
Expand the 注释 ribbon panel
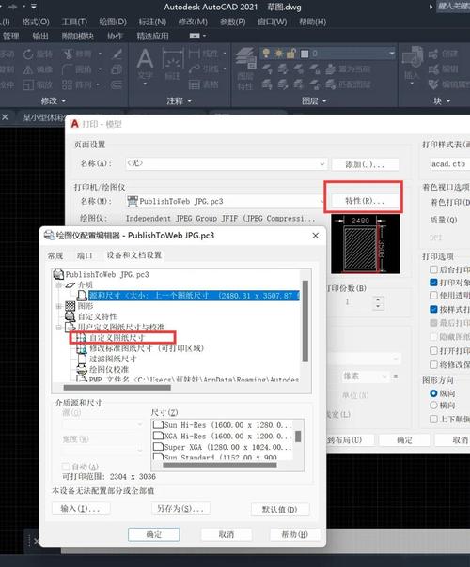pyautogui.click(x=179, y=100)
